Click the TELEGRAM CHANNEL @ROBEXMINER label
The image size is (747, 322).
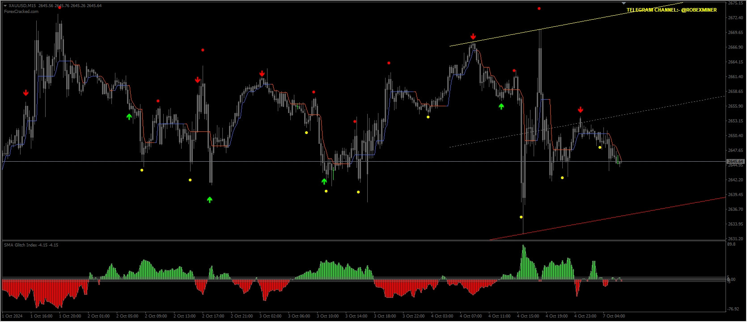click(671, 10)
